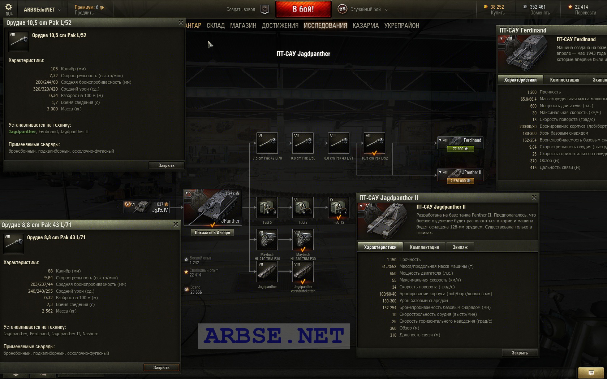This screenshot has height=379, width=607.
Task: Open Комплектация tab in Jagdpanther II window
Action: point(424,247)
